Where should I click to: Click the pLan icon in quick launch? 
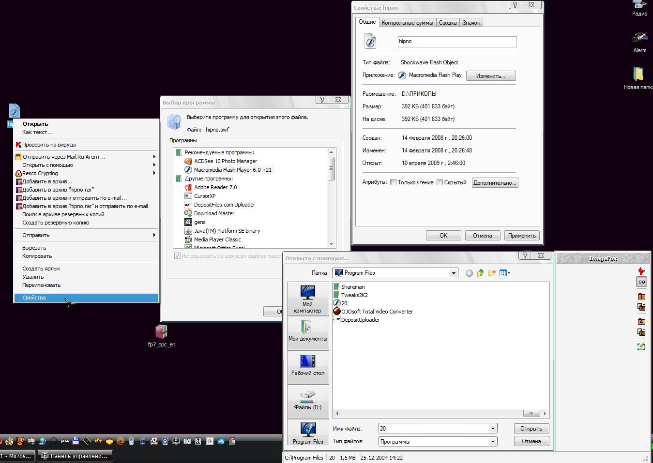65,441
